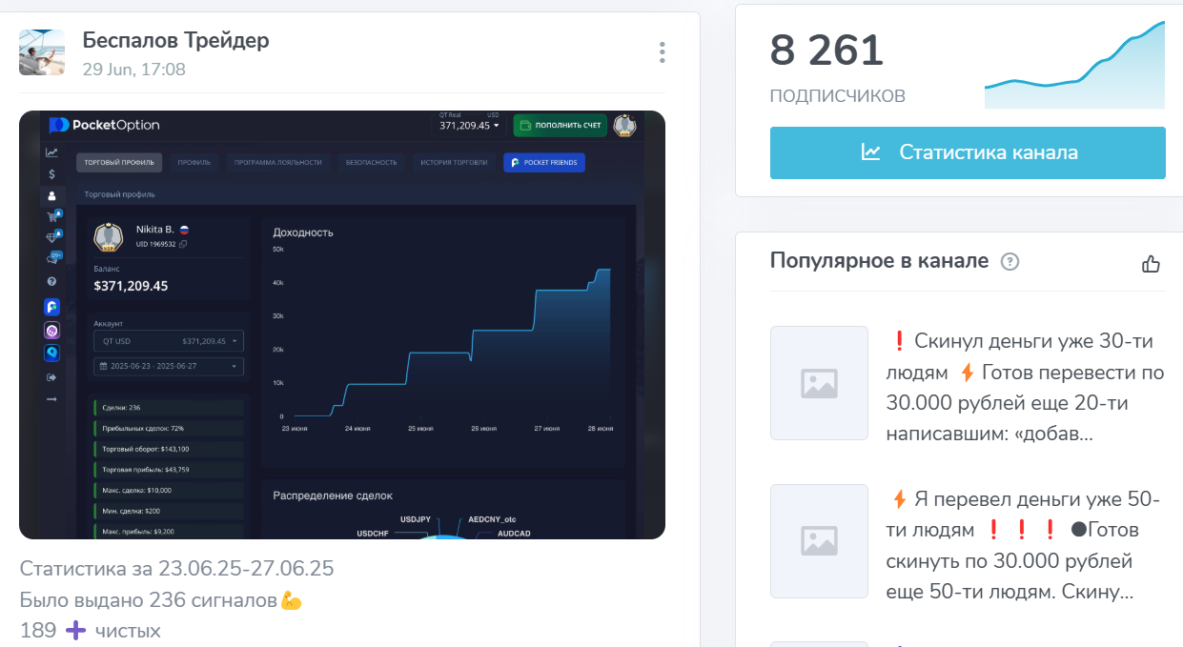Click the Торговая прибыль: $43,759 row
This screenshot has width=1183, height=647.
click(169, 470)
